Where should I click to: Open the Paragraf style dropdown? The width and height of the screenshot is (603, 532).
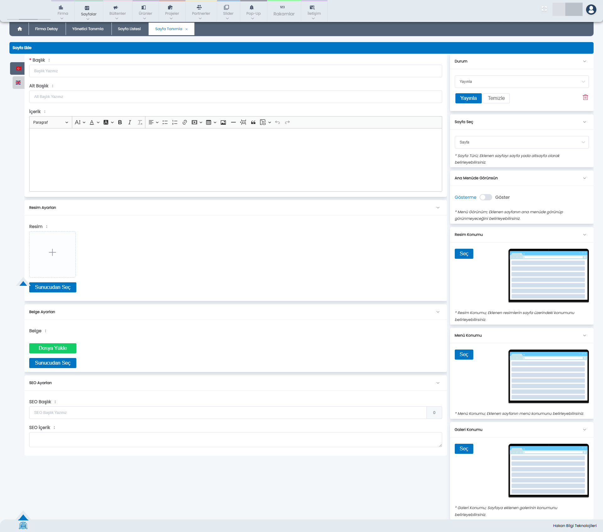(x=50, y=122)
